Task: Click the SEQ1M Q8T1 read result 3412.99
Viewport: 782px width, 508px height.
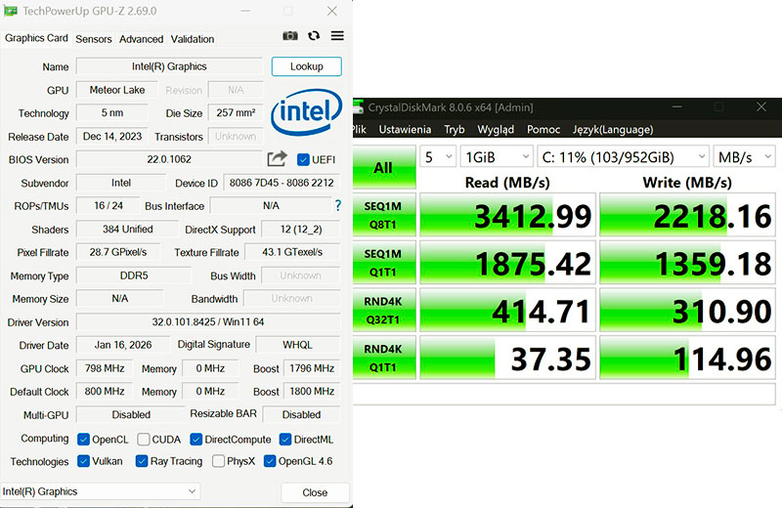Action: point(507,215)
